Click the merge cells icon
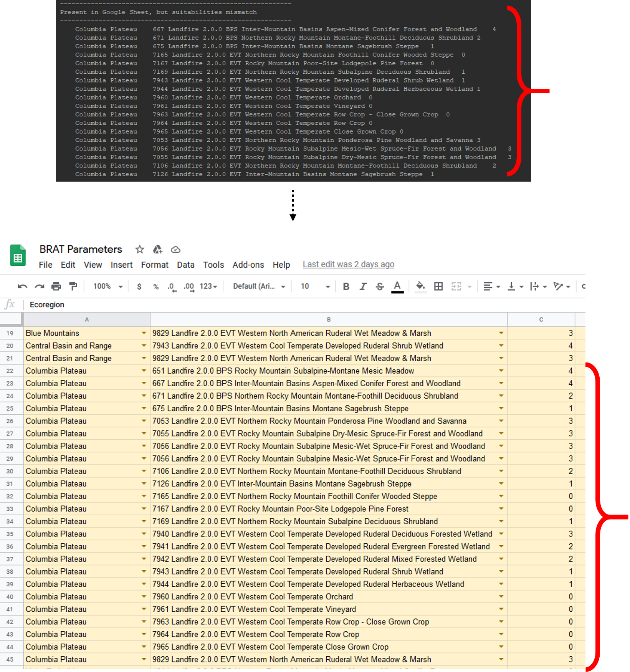Viewport: 630px width, 672px height. [x=456, y=286]
